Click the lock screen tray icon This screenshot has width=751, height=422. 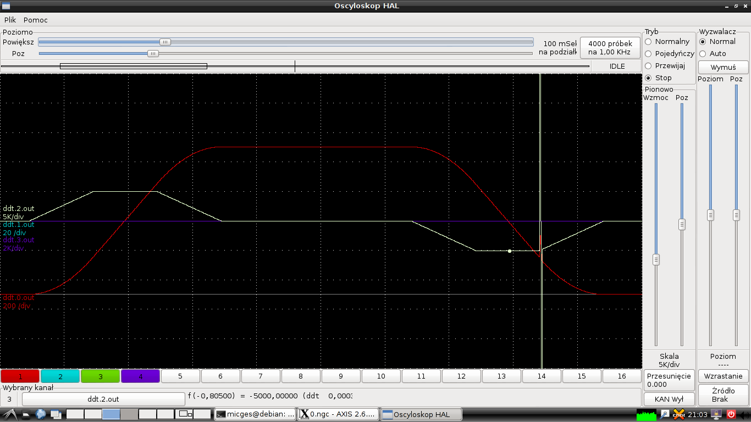717,414
